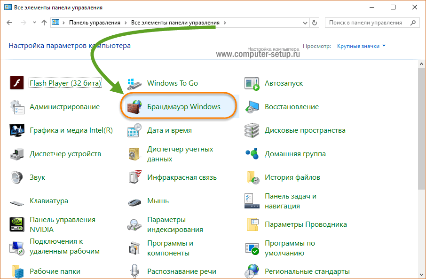Click the control panel icon in address bar
426x279 pixels.
55,23
